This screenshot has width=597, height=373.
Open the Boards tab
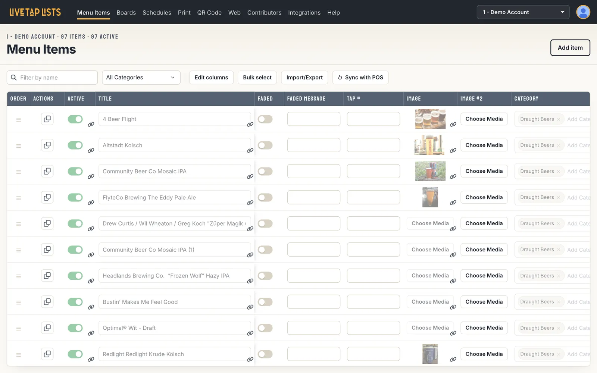126,12
